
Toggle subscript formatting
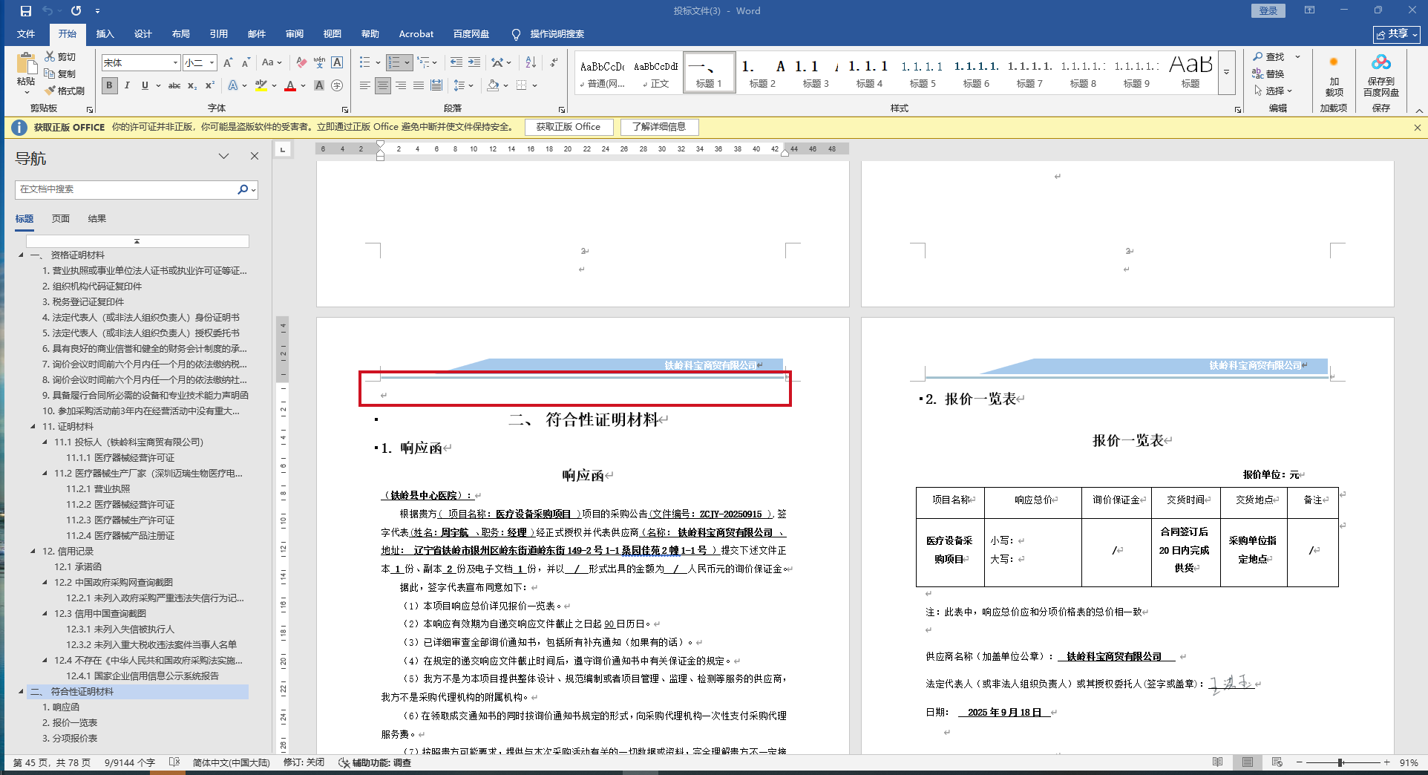pyautogui.click(x=192, y=85)
